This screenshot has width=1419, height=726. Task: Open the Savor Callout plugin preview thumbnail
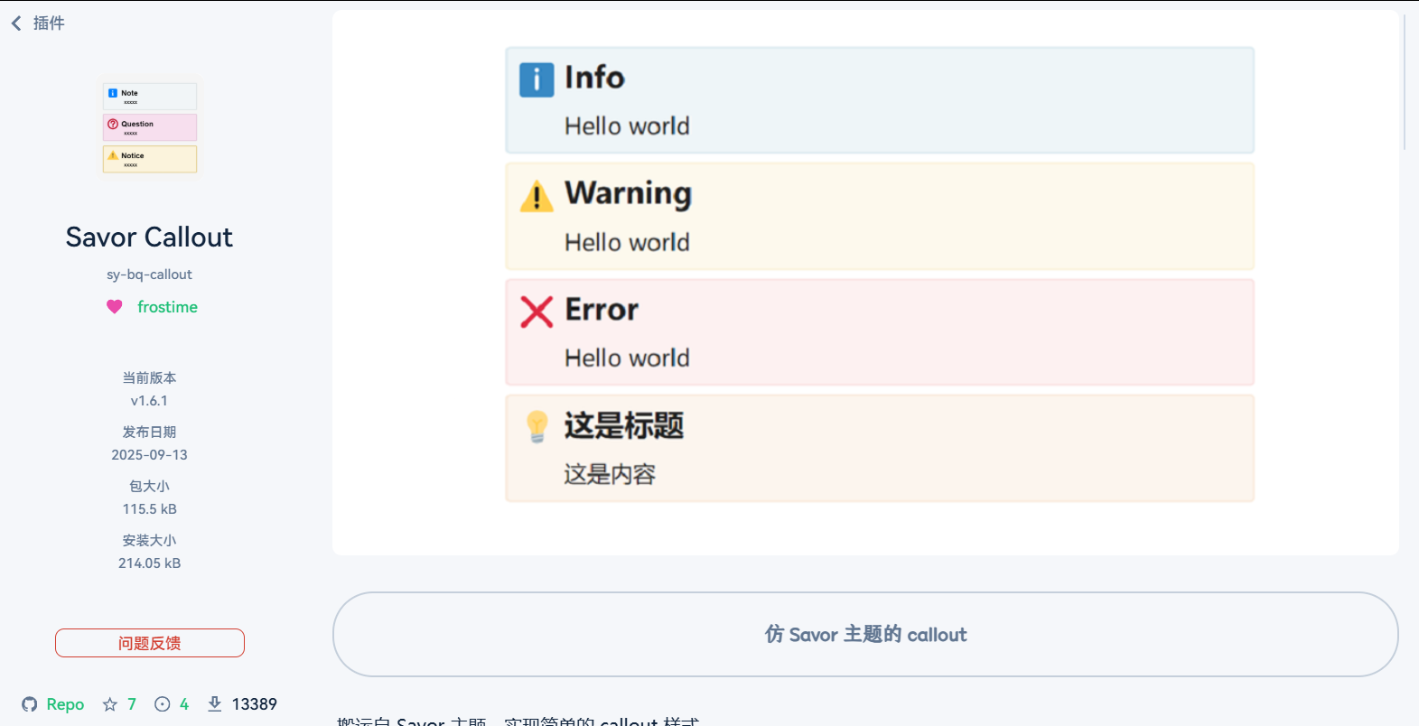[x=150, y=127]
